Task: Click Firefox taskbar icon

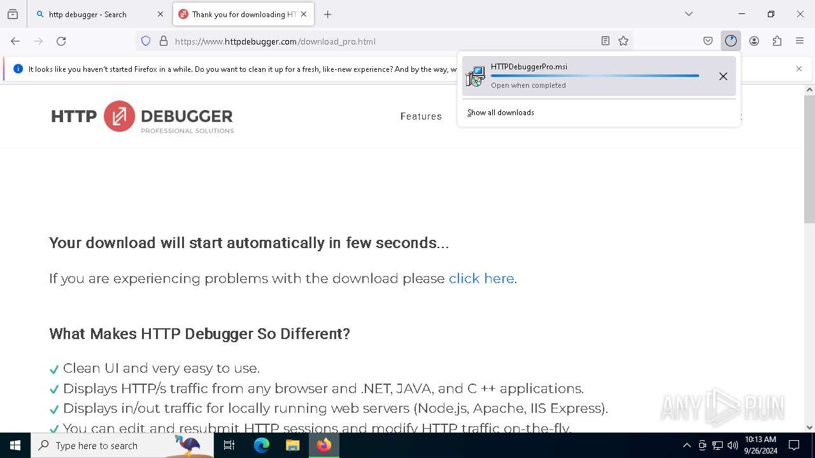Action: pyautogui.click(x=324, y=445)
